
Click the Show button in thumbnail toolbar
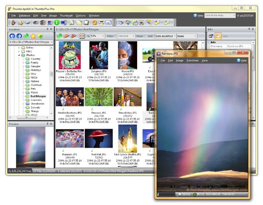140,36
